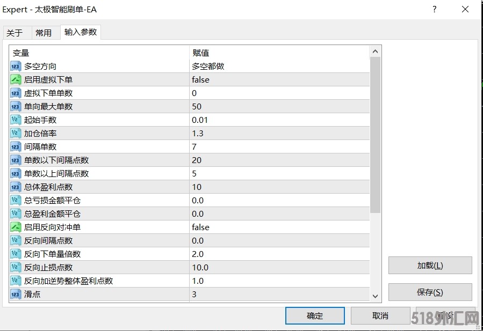Click the icon beside 起始手数
This screenshot has width=483, height=331.
(16, 120)
